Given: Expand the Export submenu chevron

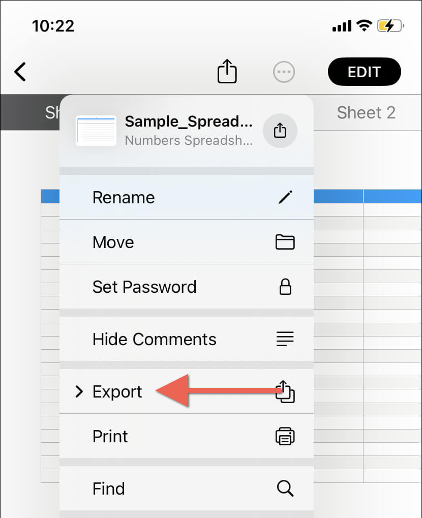Looking at the screenshot, I should coord(79,391).
